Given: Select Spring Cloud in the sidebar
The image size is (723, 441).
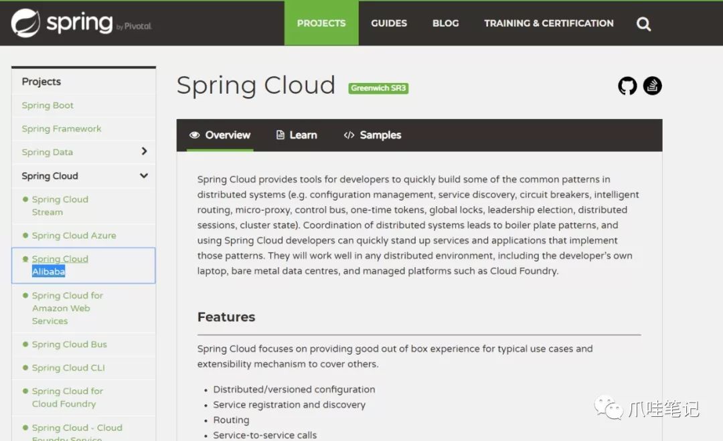Looking at the screenshot, I should (50, 176).
